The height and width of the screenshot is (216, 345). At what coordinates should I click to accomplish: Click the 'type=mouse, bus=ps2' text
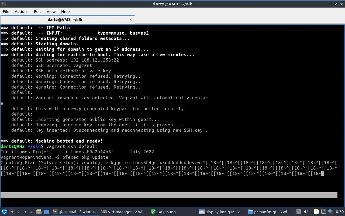tap(123, 33)
